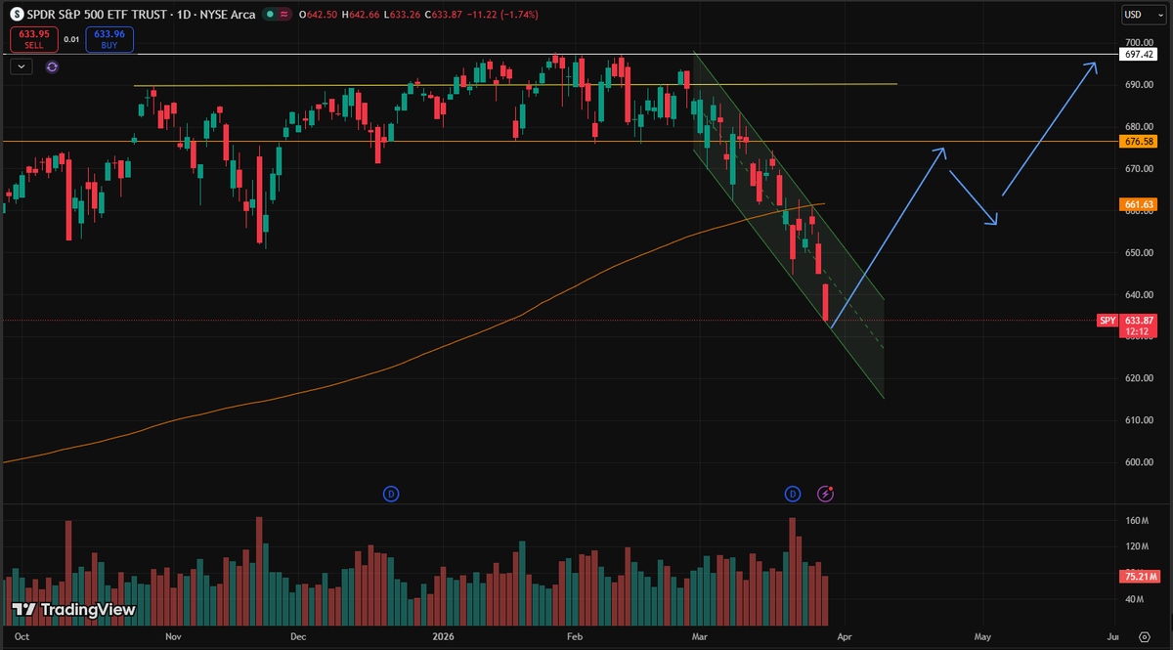Click the 620.00 price axis label

(x=1140, y=378)
